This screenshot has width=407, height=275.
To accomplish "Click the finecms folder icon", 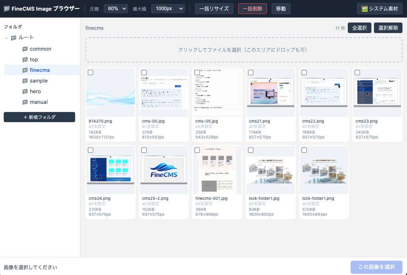I will (x=25, y=70).
